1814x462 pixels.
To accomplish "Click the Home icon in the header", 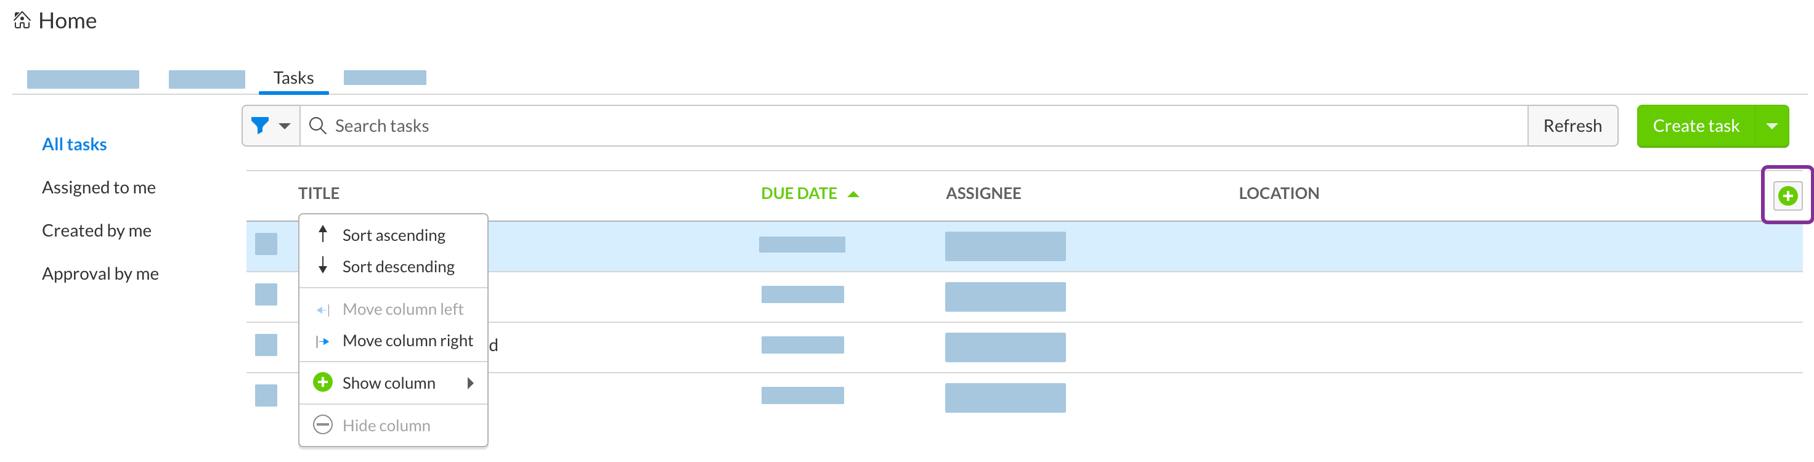I will point(21,20).
